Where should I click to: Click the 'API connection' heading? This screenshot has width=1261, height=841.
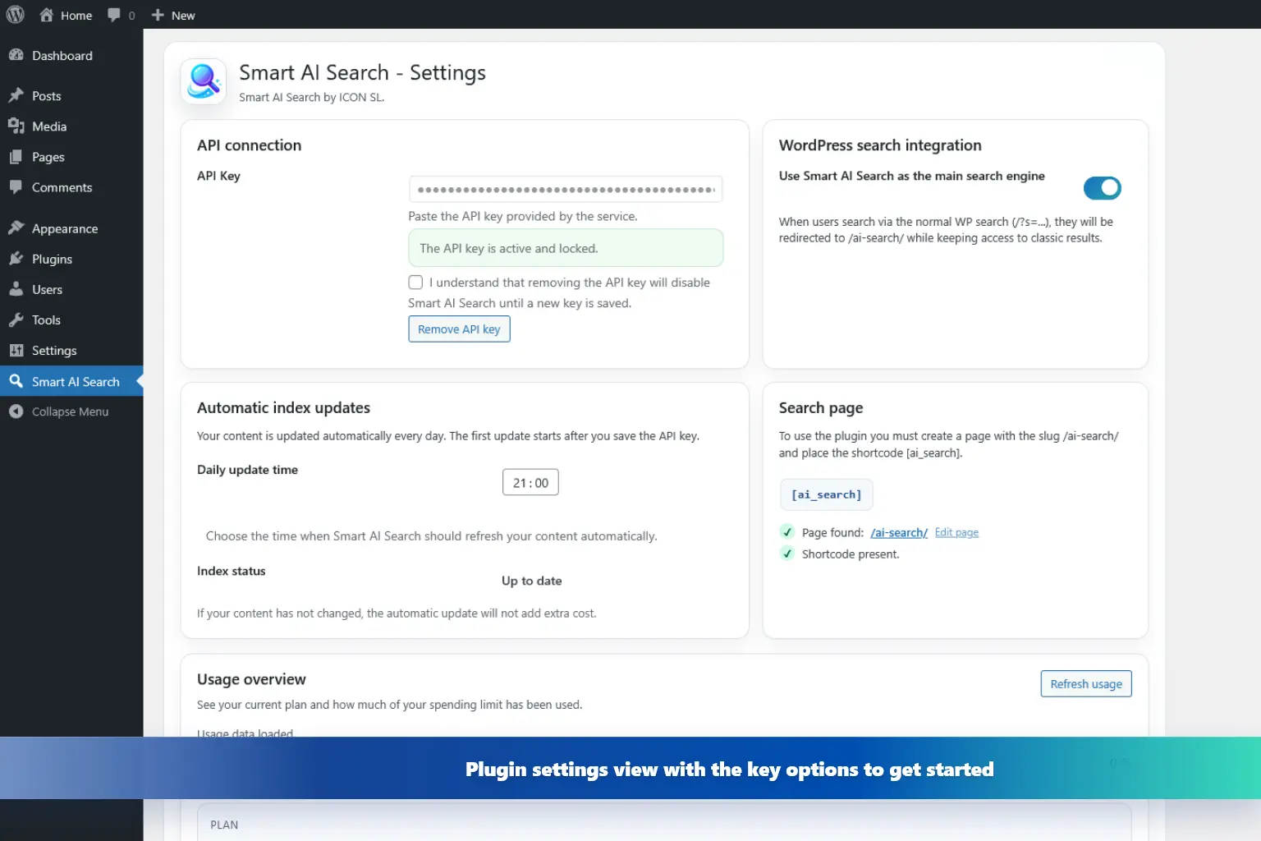coord(249,145)
